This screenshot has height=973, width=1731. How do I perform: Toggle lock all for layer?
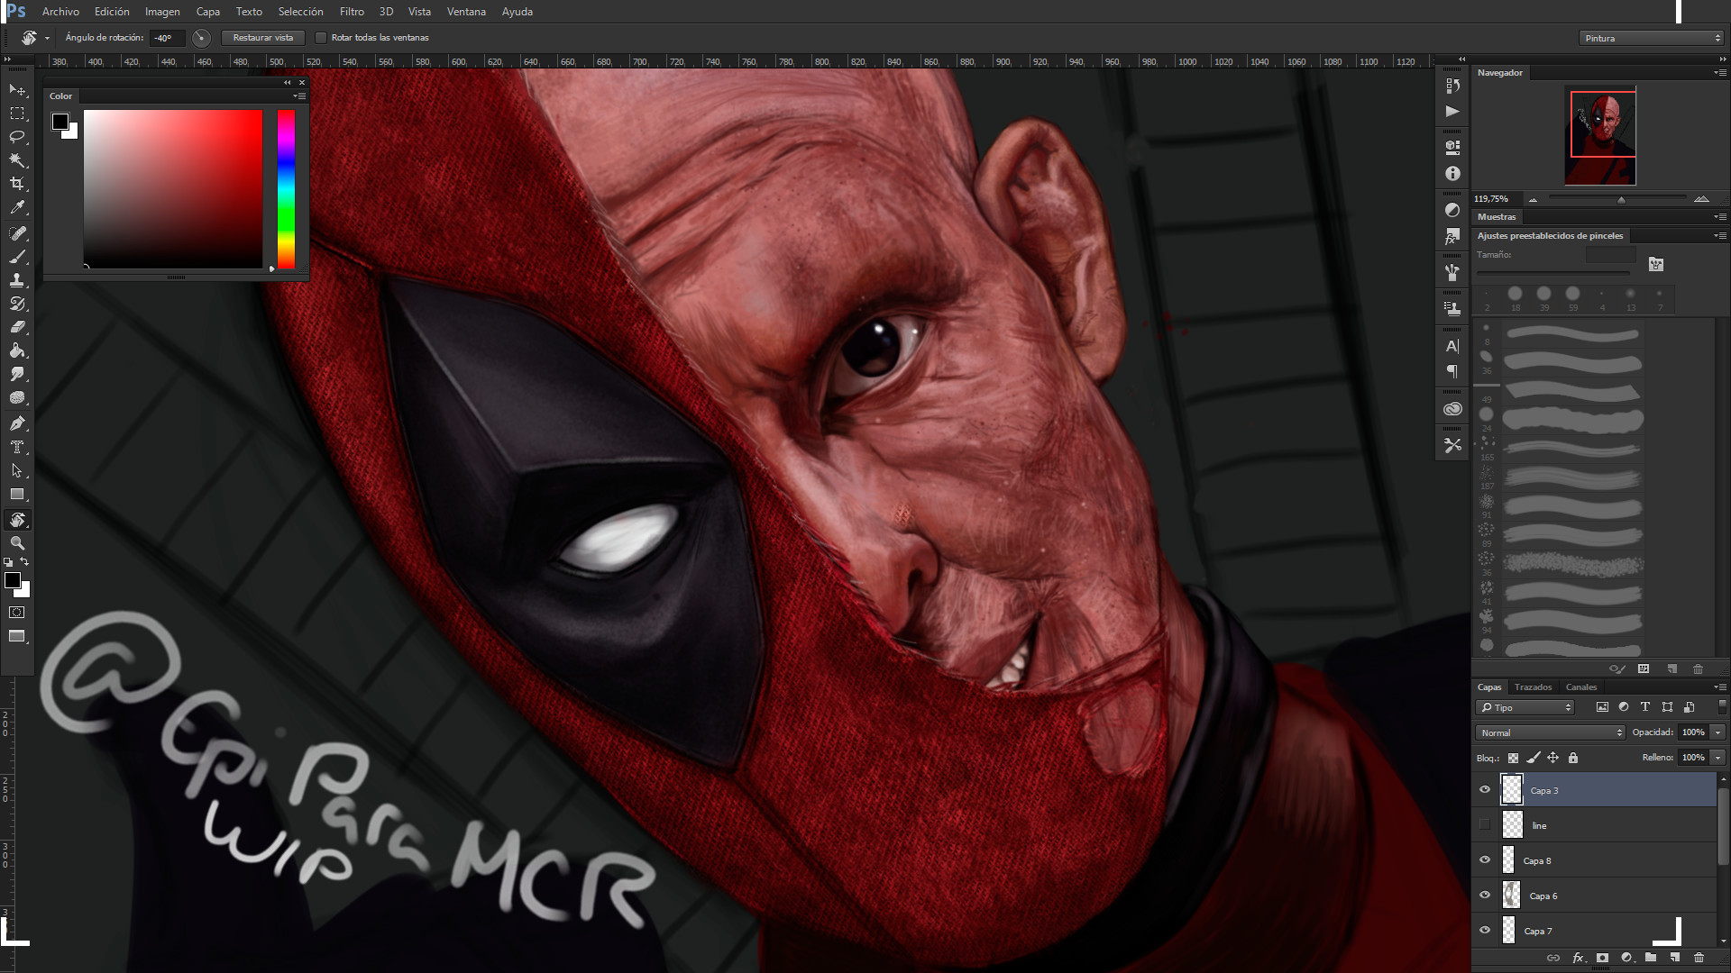tap(1573, 758)
